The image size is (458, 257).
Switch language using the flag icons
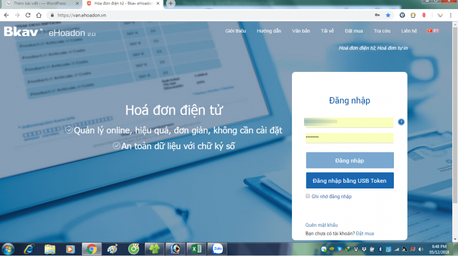[x=433, y=31]
